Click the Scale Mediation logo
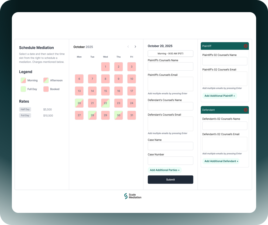This screenshot has width=268, height=225. (x=133, y=196)
